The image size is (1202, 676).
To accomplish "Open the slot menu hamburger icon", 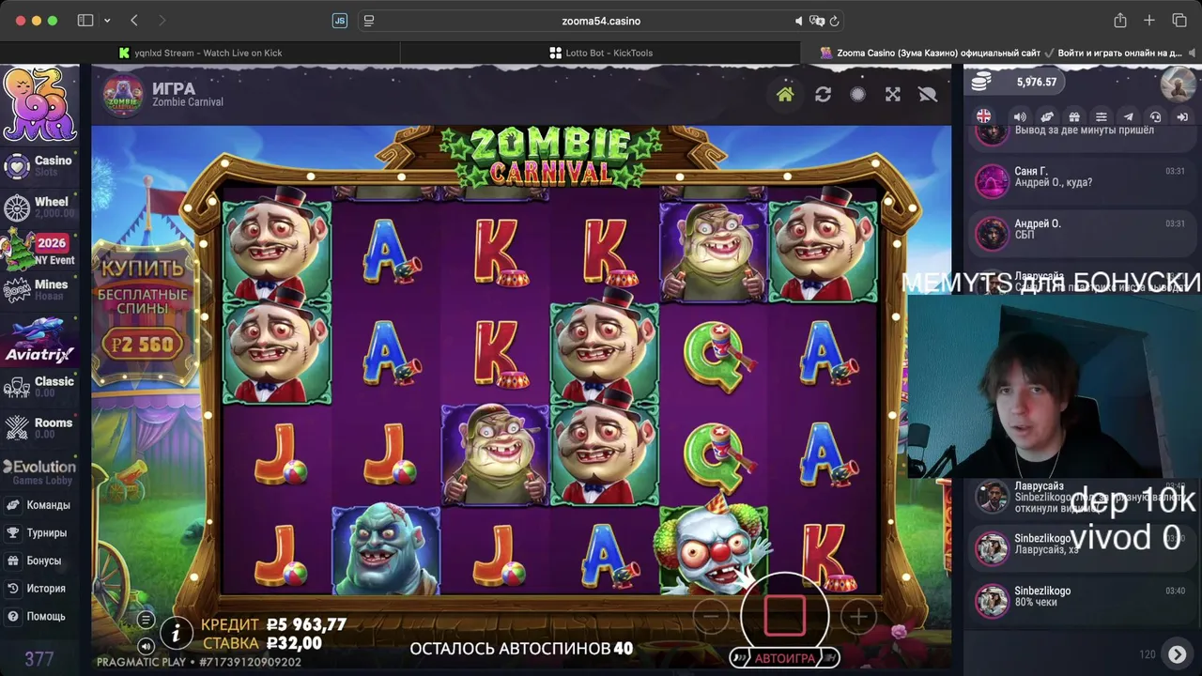I will (146, 620).
